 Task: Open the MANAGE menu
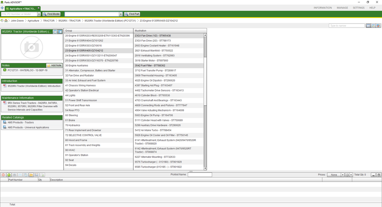coord(342,8)
